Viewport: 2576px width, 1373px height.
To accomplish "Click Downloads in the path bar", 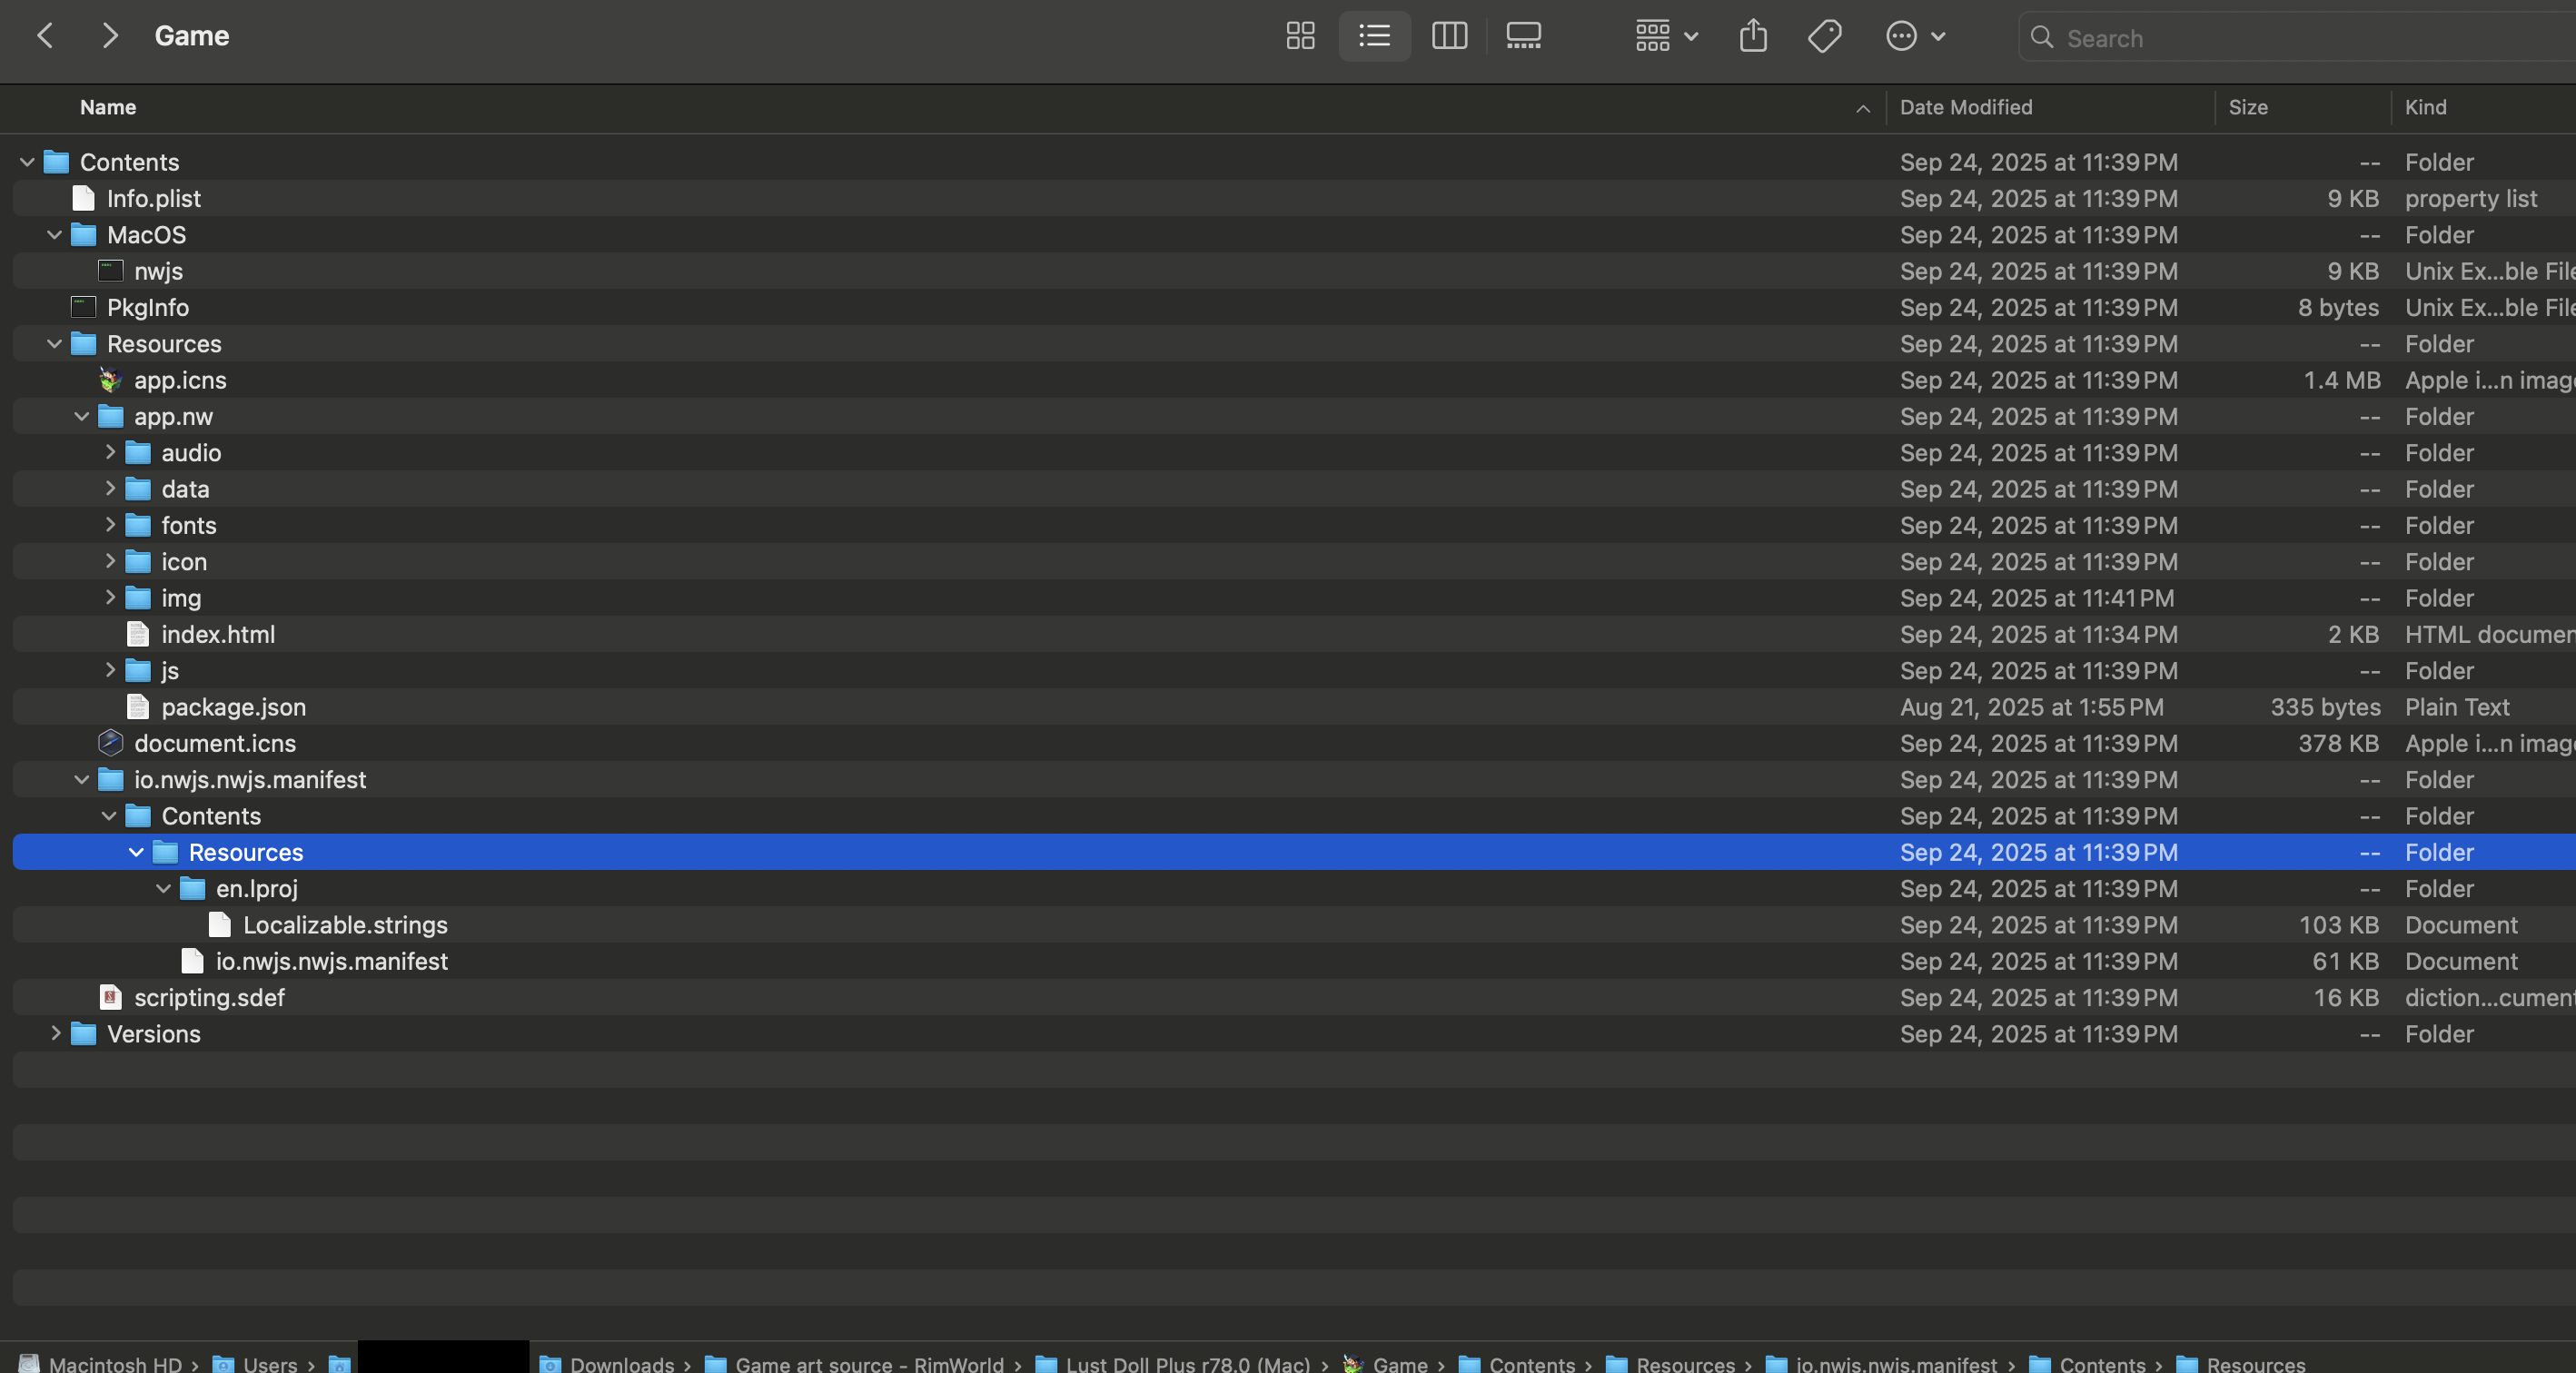I will (621, 1363).
